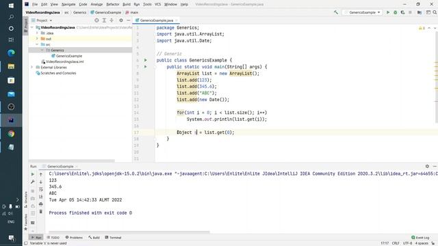Viewport: 438px width, 246px height.
Task: Clear console output with the trash icon
Action: click(41, 212)
